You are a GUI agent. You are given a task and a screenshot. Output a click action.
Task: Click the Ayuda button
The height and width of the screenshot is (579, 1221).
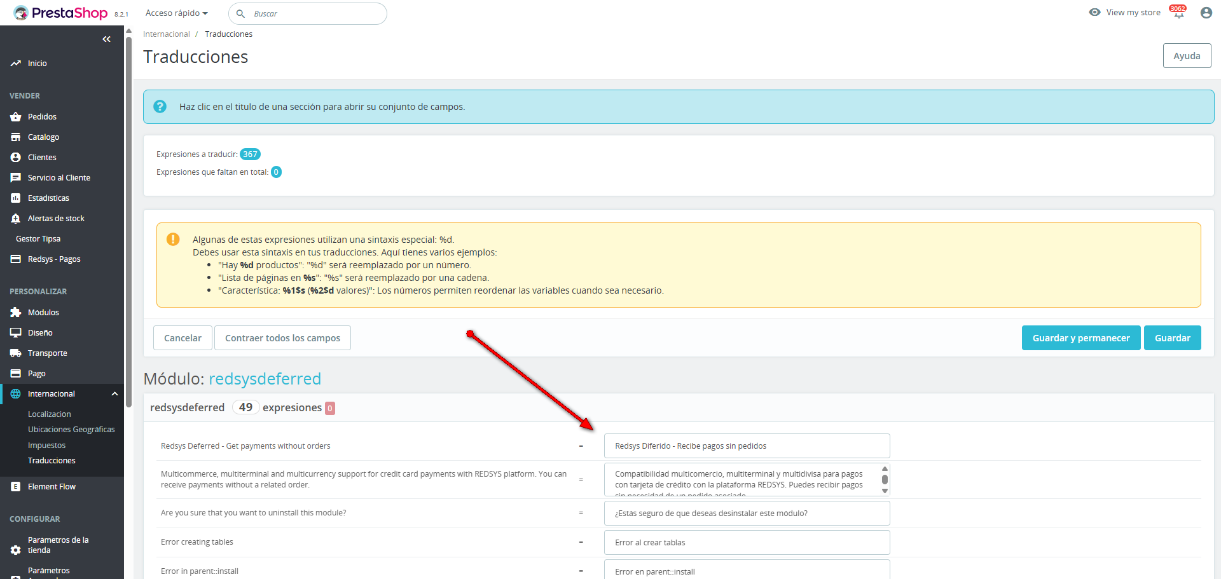coord(1187,56)
